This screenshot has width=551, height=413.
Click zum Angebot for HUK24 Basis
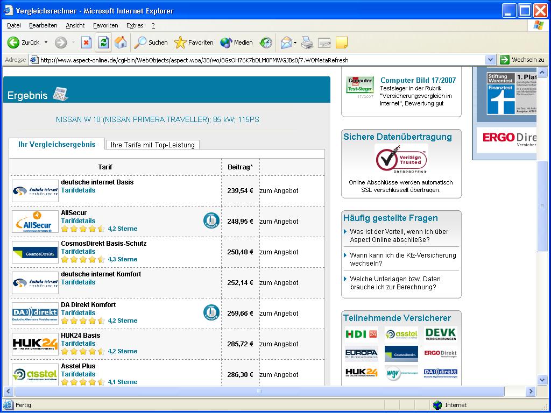279,344
